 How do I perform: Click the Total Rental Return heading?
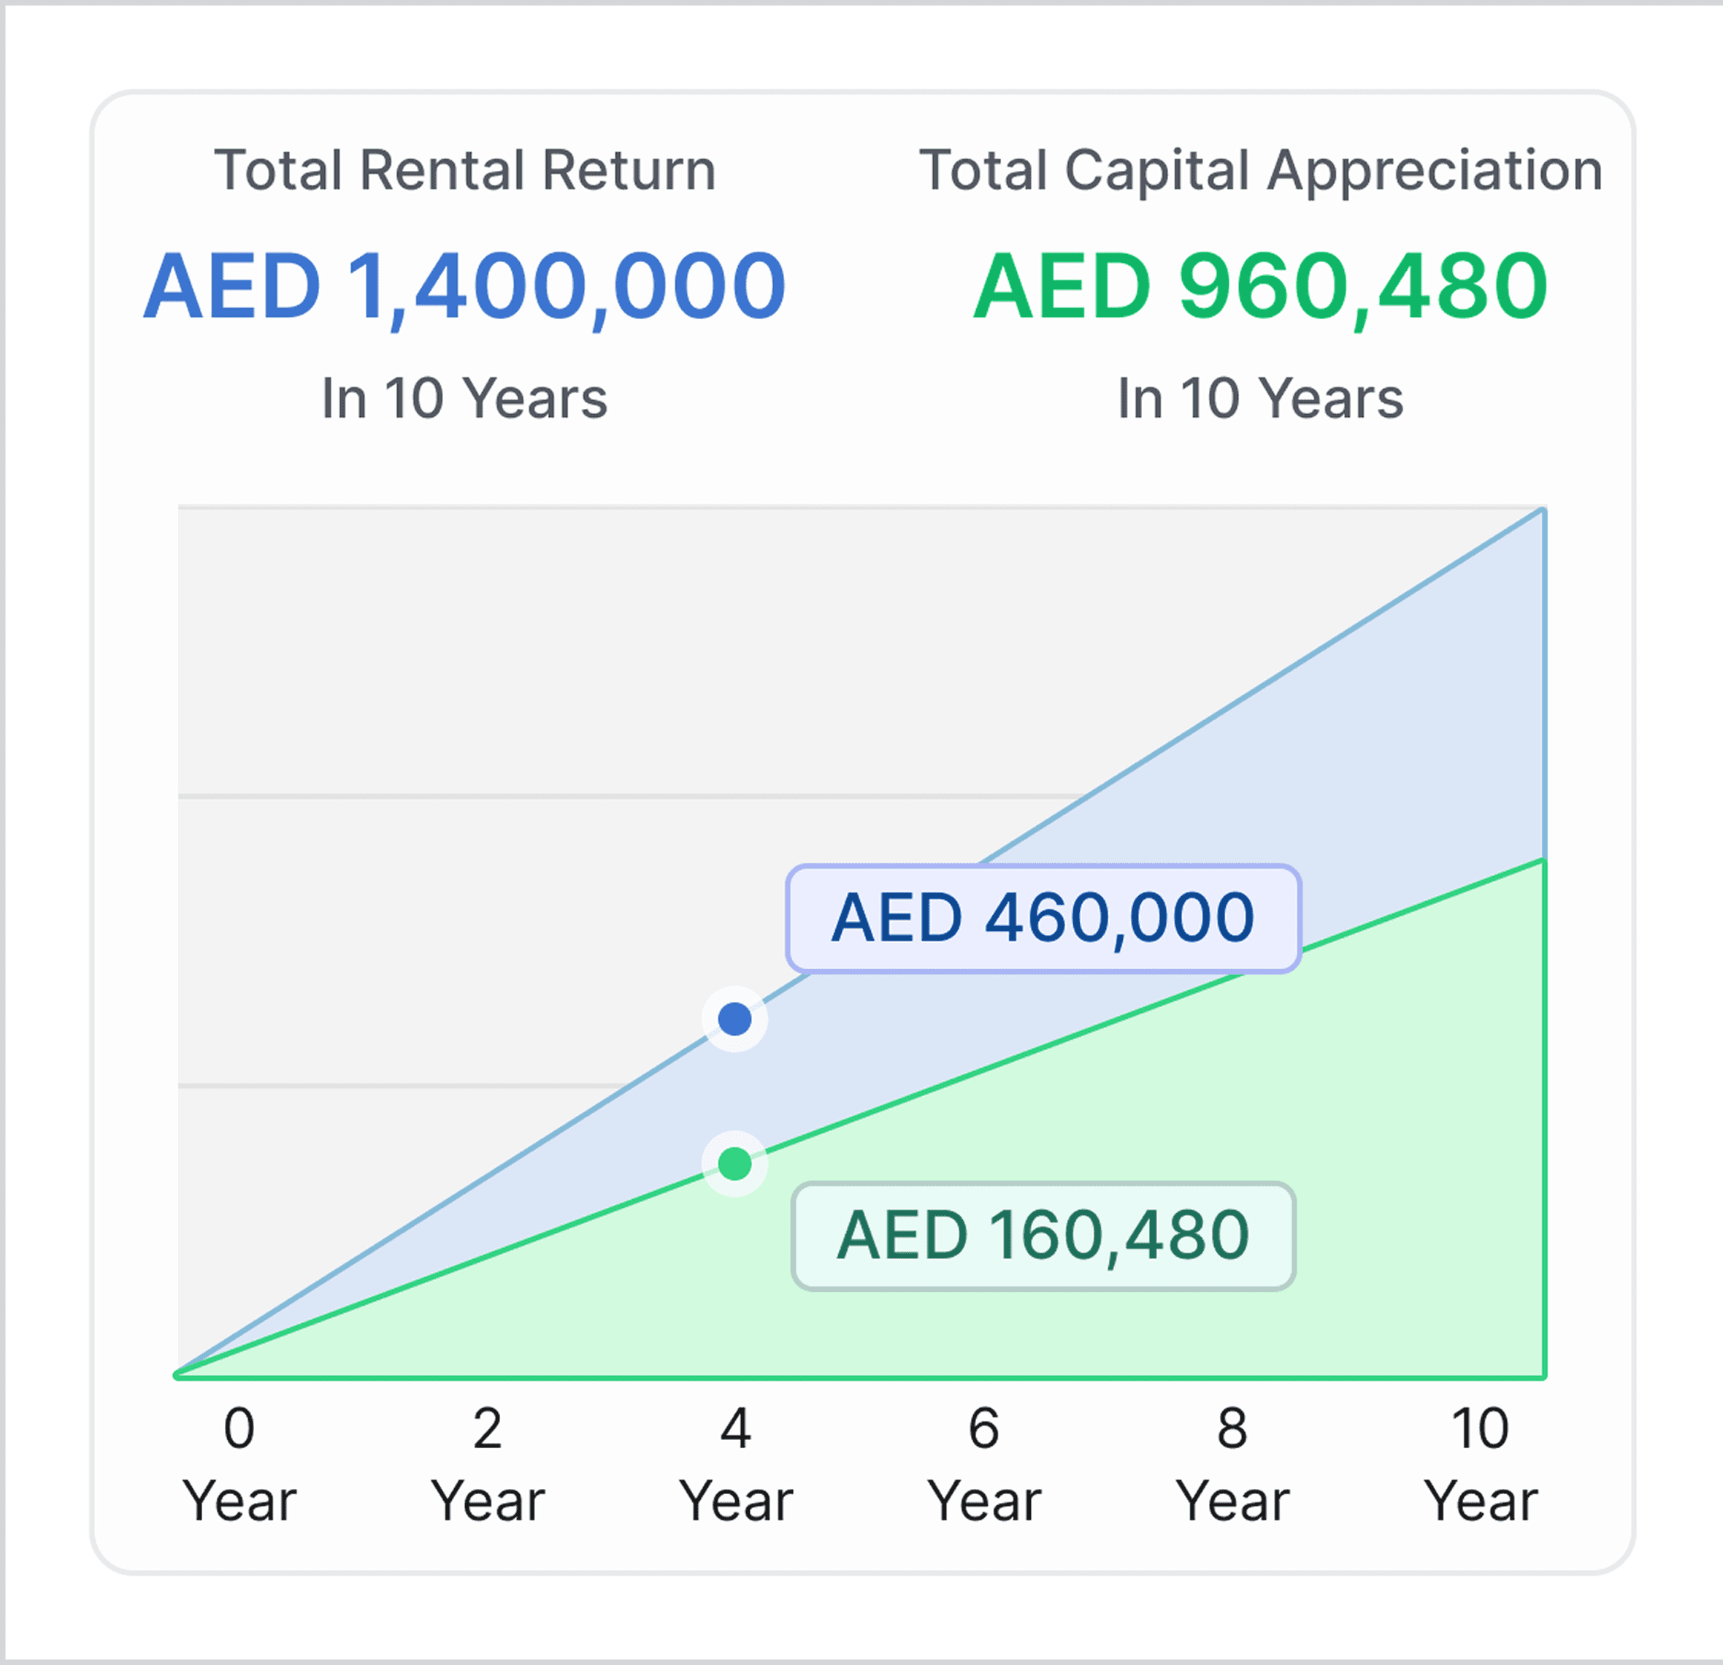click(x=465, y=169)
